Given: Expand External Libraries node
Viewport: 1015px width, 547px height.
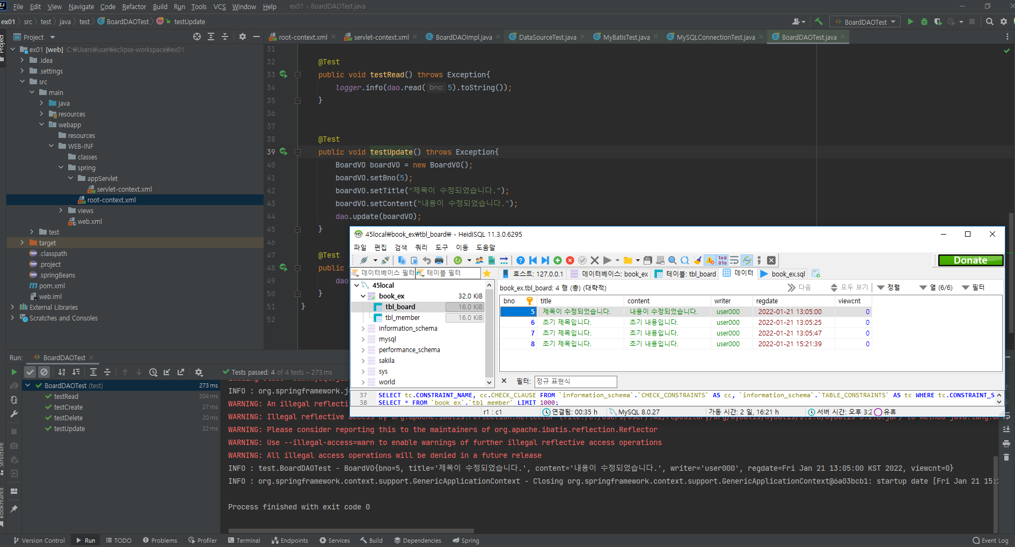Looking at the screenshot, I should coord(12,307).
